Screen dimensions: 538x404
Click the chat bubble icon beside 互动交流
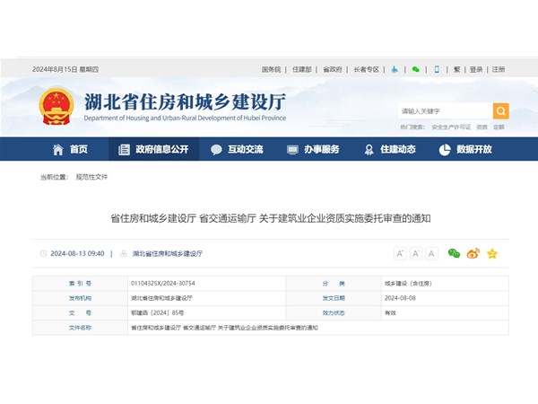pyautogui.click(x=216, y=149)
